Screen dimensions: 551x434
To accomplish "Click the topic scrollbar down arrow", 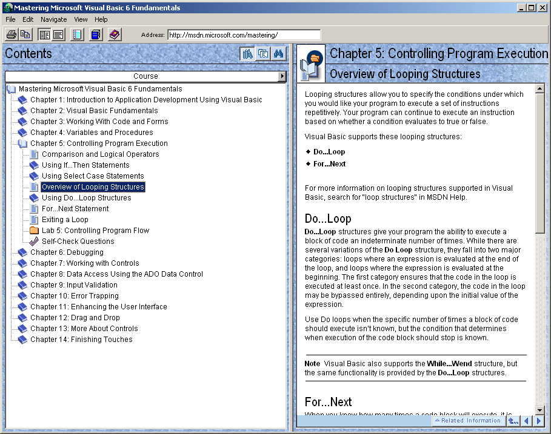I will 539,410.
